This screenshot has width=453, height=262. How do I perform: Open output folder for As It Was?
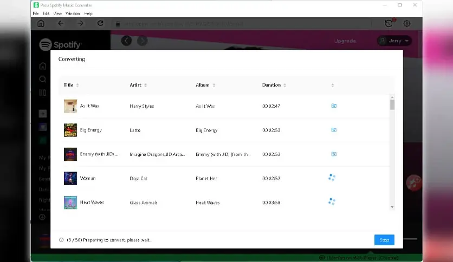334,106
